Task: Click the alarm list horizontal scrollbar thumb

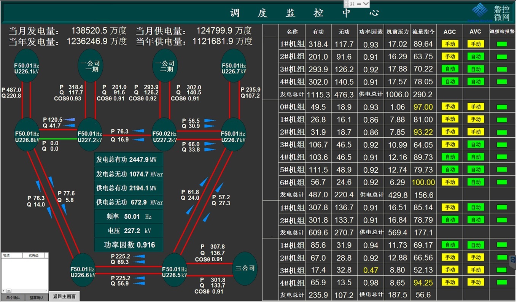Action: 9,291
